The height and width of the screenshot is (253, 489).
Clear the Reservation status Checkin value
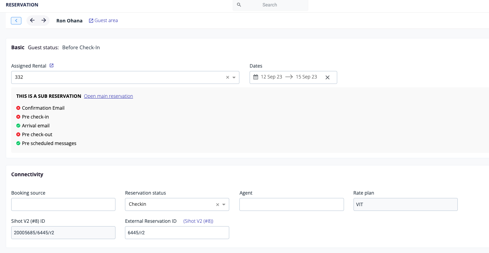218,205
